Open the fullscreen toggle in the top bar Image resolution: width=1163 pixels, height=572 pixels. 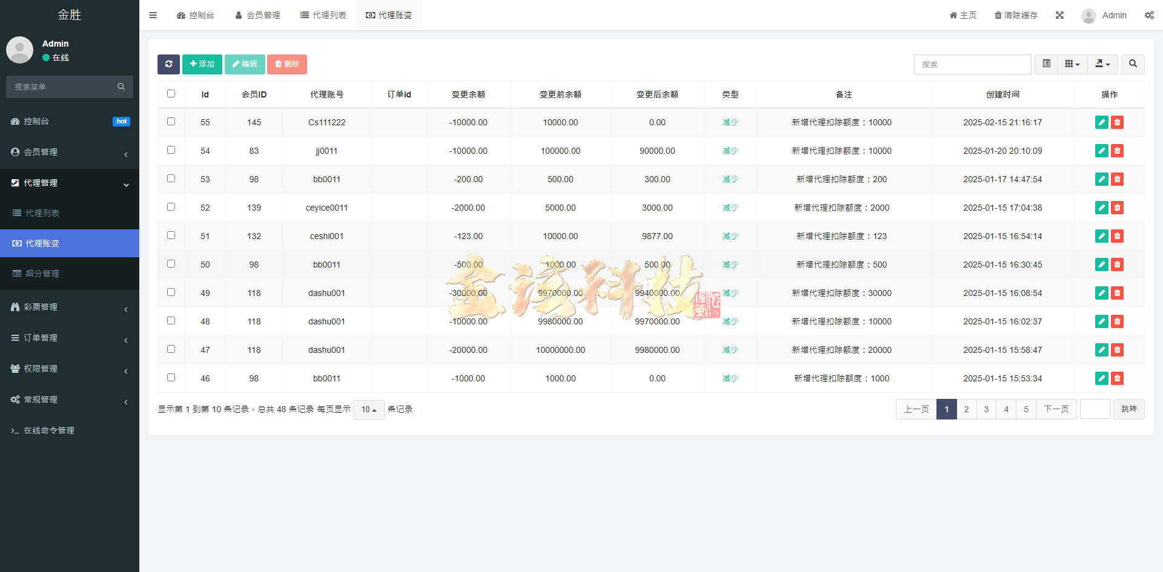[1059, 15]
